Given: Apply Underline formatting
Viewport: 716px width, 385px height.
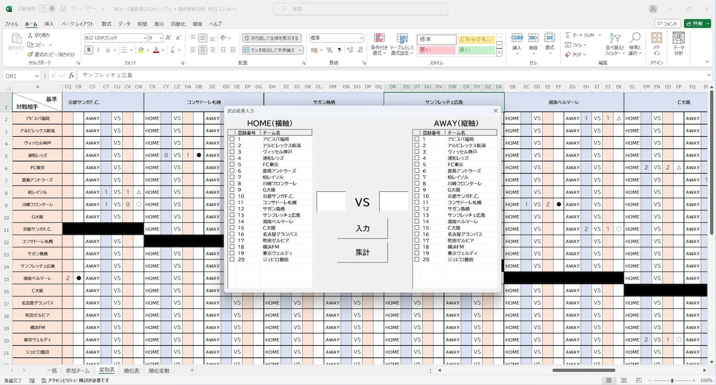Looking at the screenshot, I should 107,50.
